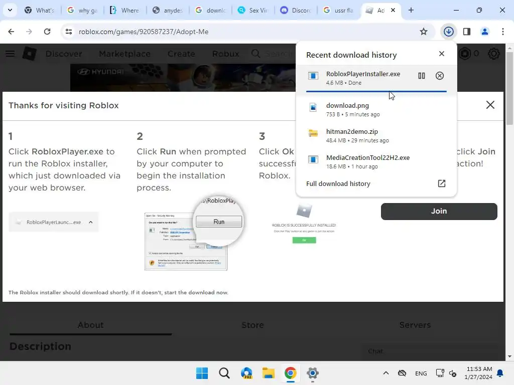
Task: Click the Roblox search magnifier icon
Action: 255,54
